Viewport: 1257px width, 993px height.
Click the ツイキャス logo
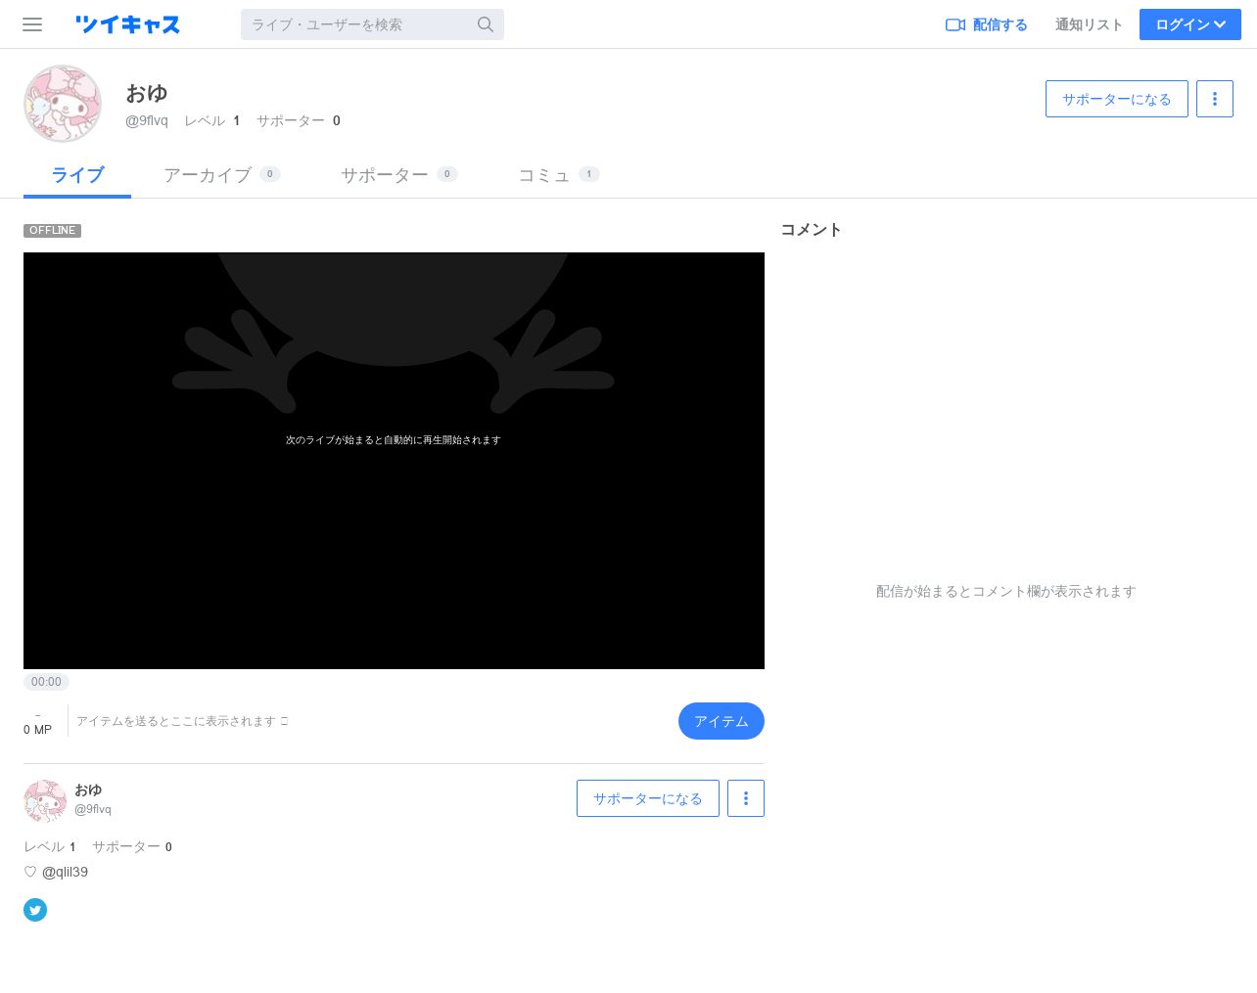click(x=127, y=24)
